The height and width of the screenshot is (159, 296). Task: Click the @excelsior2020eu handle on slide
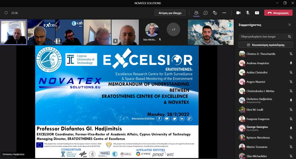(x=143, y=119)
